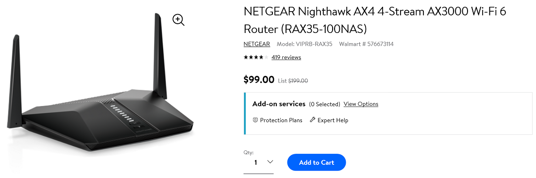Select the Expert Help label
Screen dimensions: 536x178
[x=333, y=120]
